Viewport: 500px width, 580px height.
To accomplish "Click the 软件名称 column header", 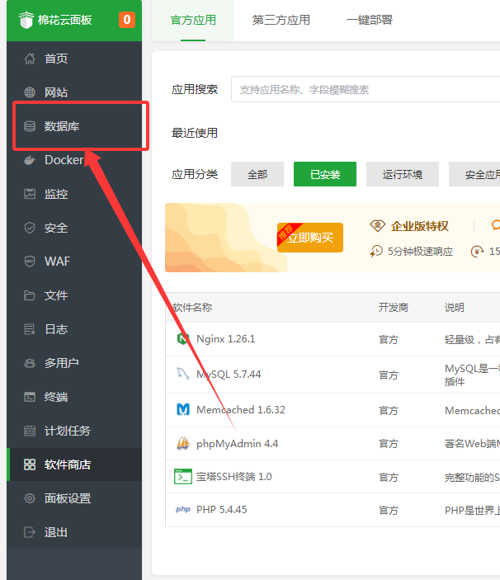I will click(x=192, y=308).
